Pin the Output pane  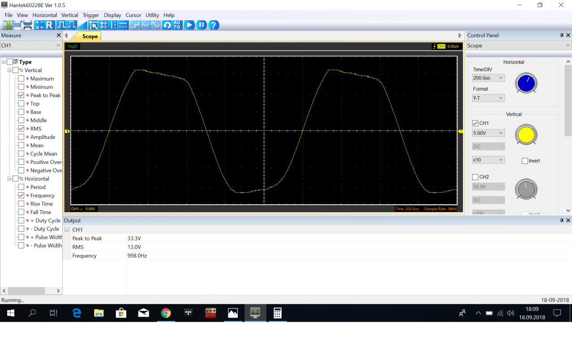tap(562, 220)
